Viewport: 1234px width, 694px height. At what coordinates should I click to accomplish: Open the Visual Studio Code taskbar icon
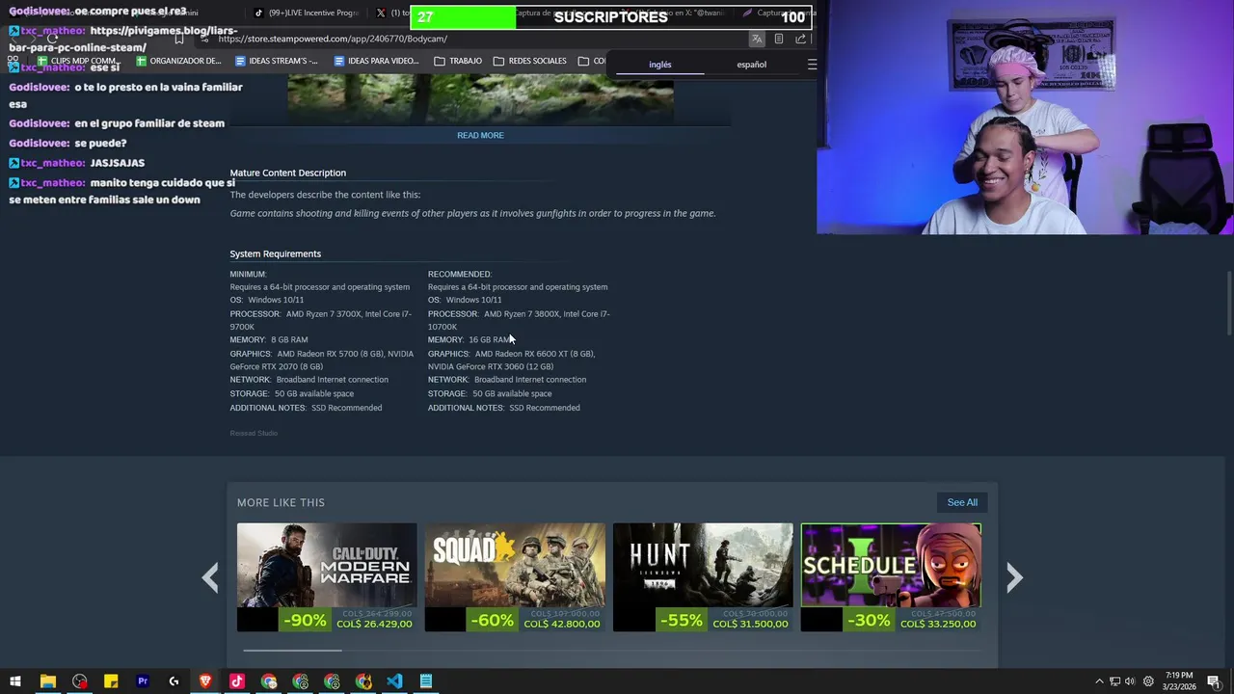(394, 681)
